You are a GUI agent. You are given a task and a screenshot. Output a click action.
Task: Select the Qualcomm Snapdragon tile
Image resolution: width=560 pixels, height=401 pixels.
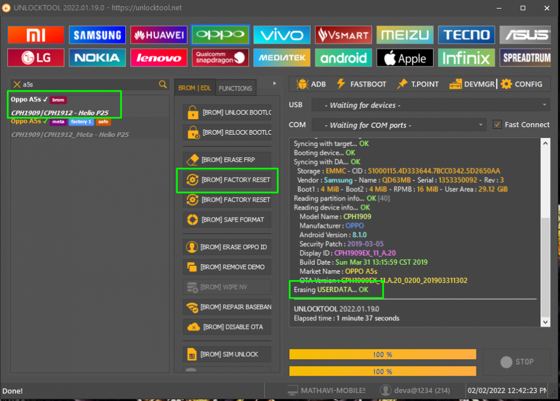click(220, 58)
